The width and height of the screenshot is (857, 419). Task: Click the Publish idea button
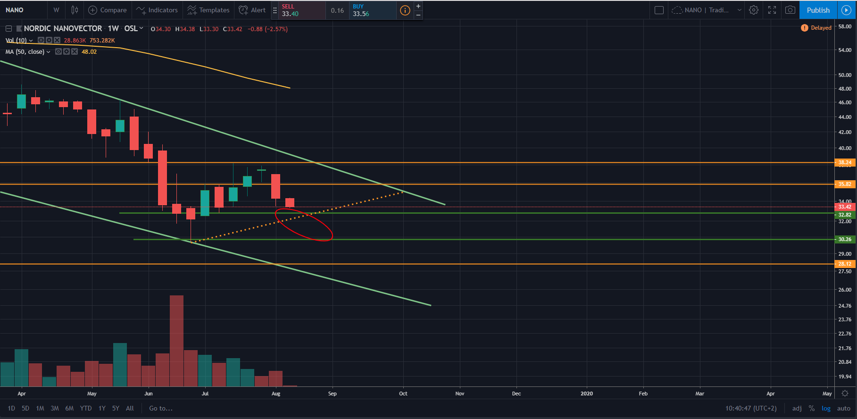[x=818, y=10]
